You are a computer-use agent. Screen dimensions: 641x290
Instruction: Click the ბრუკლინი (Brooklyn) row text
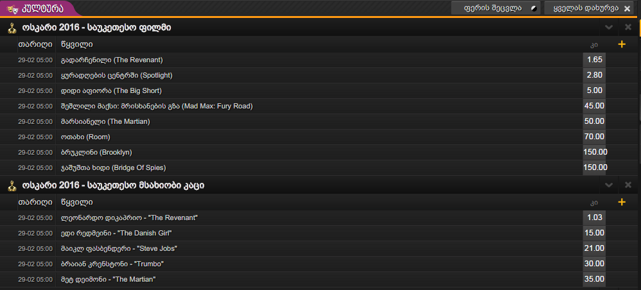coord(96,152)
